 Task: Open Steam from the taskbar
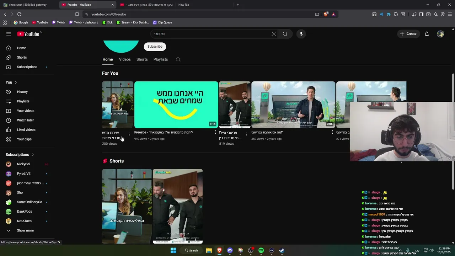(282, 250)
